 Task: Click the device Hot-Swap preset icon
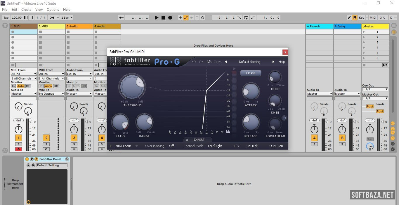pos(67,159)
